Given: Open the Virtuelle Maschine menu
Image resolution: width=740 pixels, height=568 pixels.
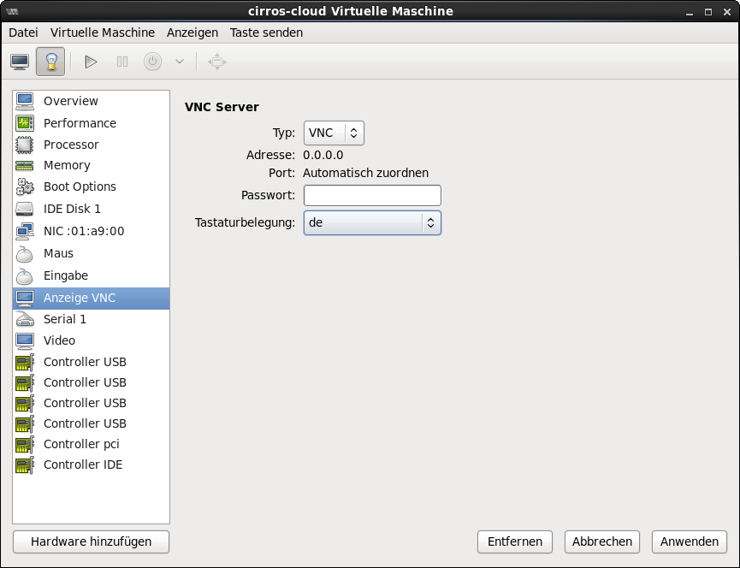Looking at the screenshot, I should point(103,33).
